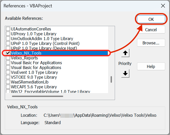Click the vertical scrollbar thumb in list
The width and height of the screenshot is (170, 135).
[111, 79]
